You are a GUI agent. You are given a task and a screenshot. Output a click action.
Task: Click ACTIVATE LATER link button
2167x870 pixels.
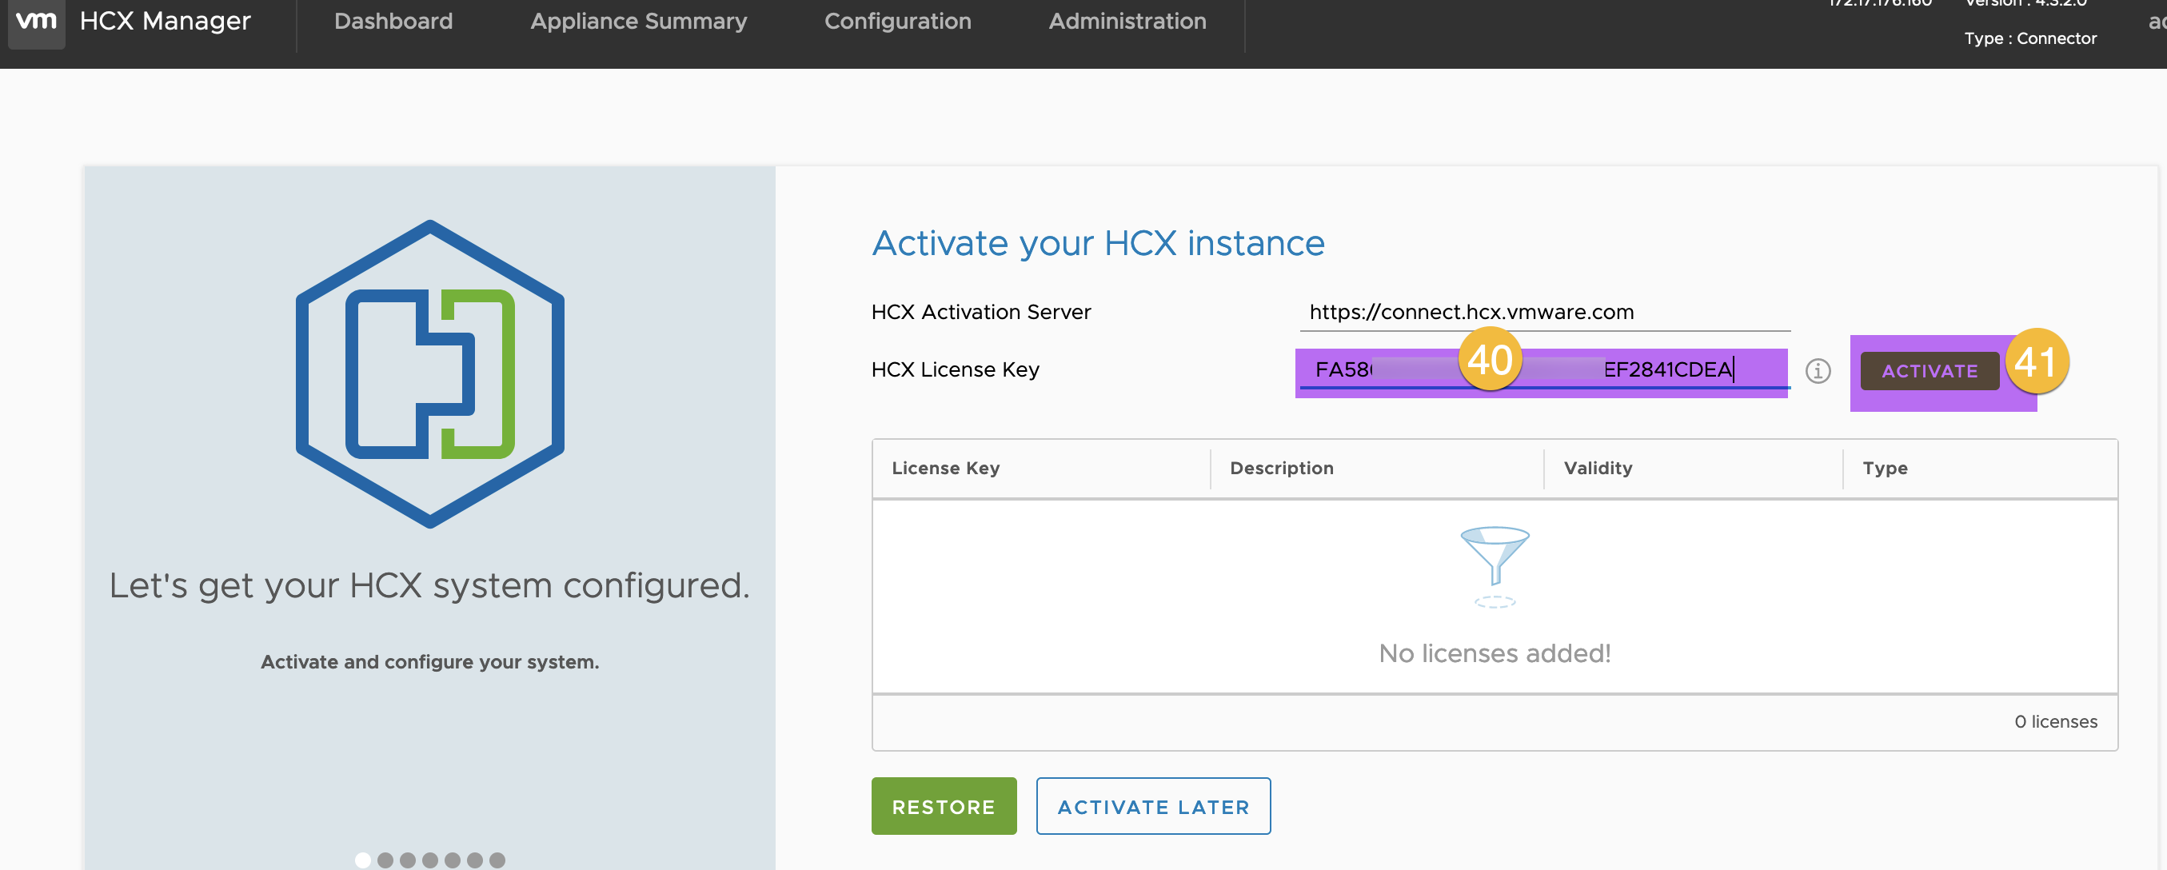tap(1152, 807)
